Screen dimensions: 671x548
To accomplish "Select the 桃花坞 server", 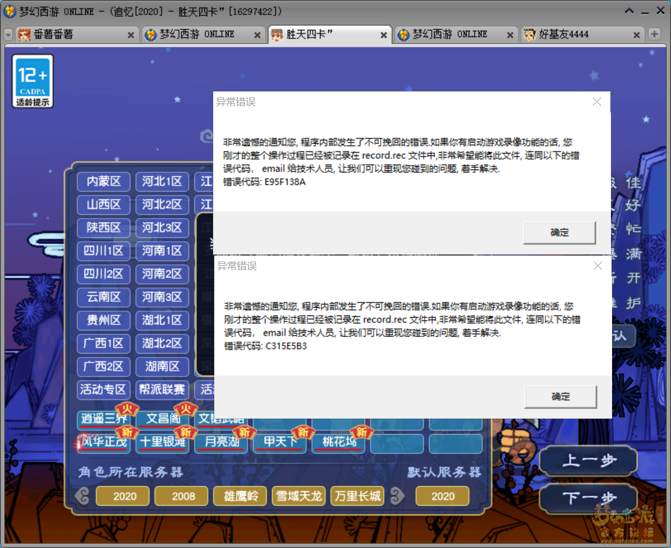I will [x=339, y=442].
